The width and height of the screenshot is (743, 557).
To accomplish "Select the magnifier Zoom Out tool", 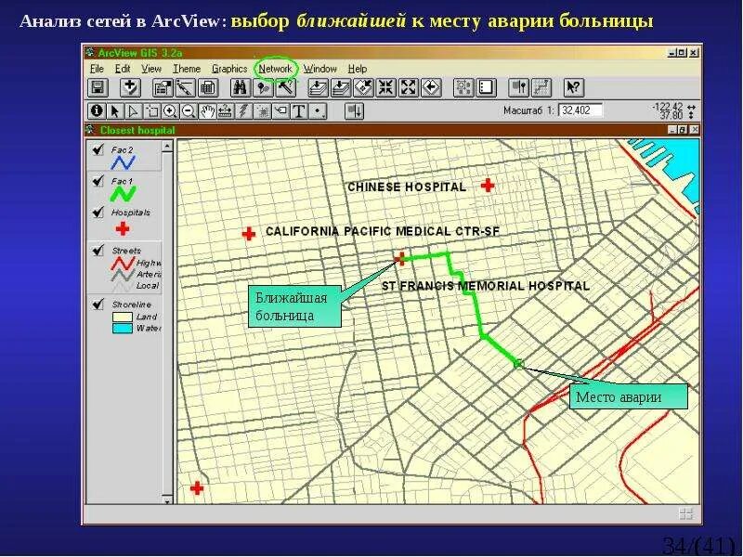I will 189,111.
